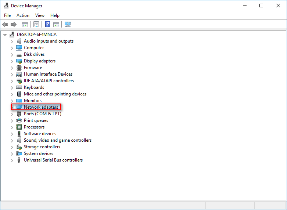
Task: Open the Properties toolbar icon
Action: [36, 24]
